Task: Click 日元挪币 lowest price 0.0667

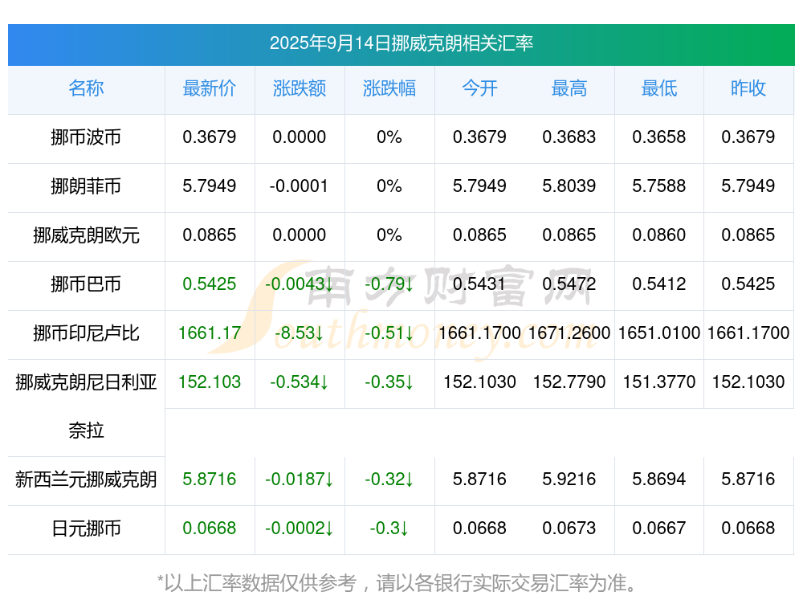Action: click(659, 528)
